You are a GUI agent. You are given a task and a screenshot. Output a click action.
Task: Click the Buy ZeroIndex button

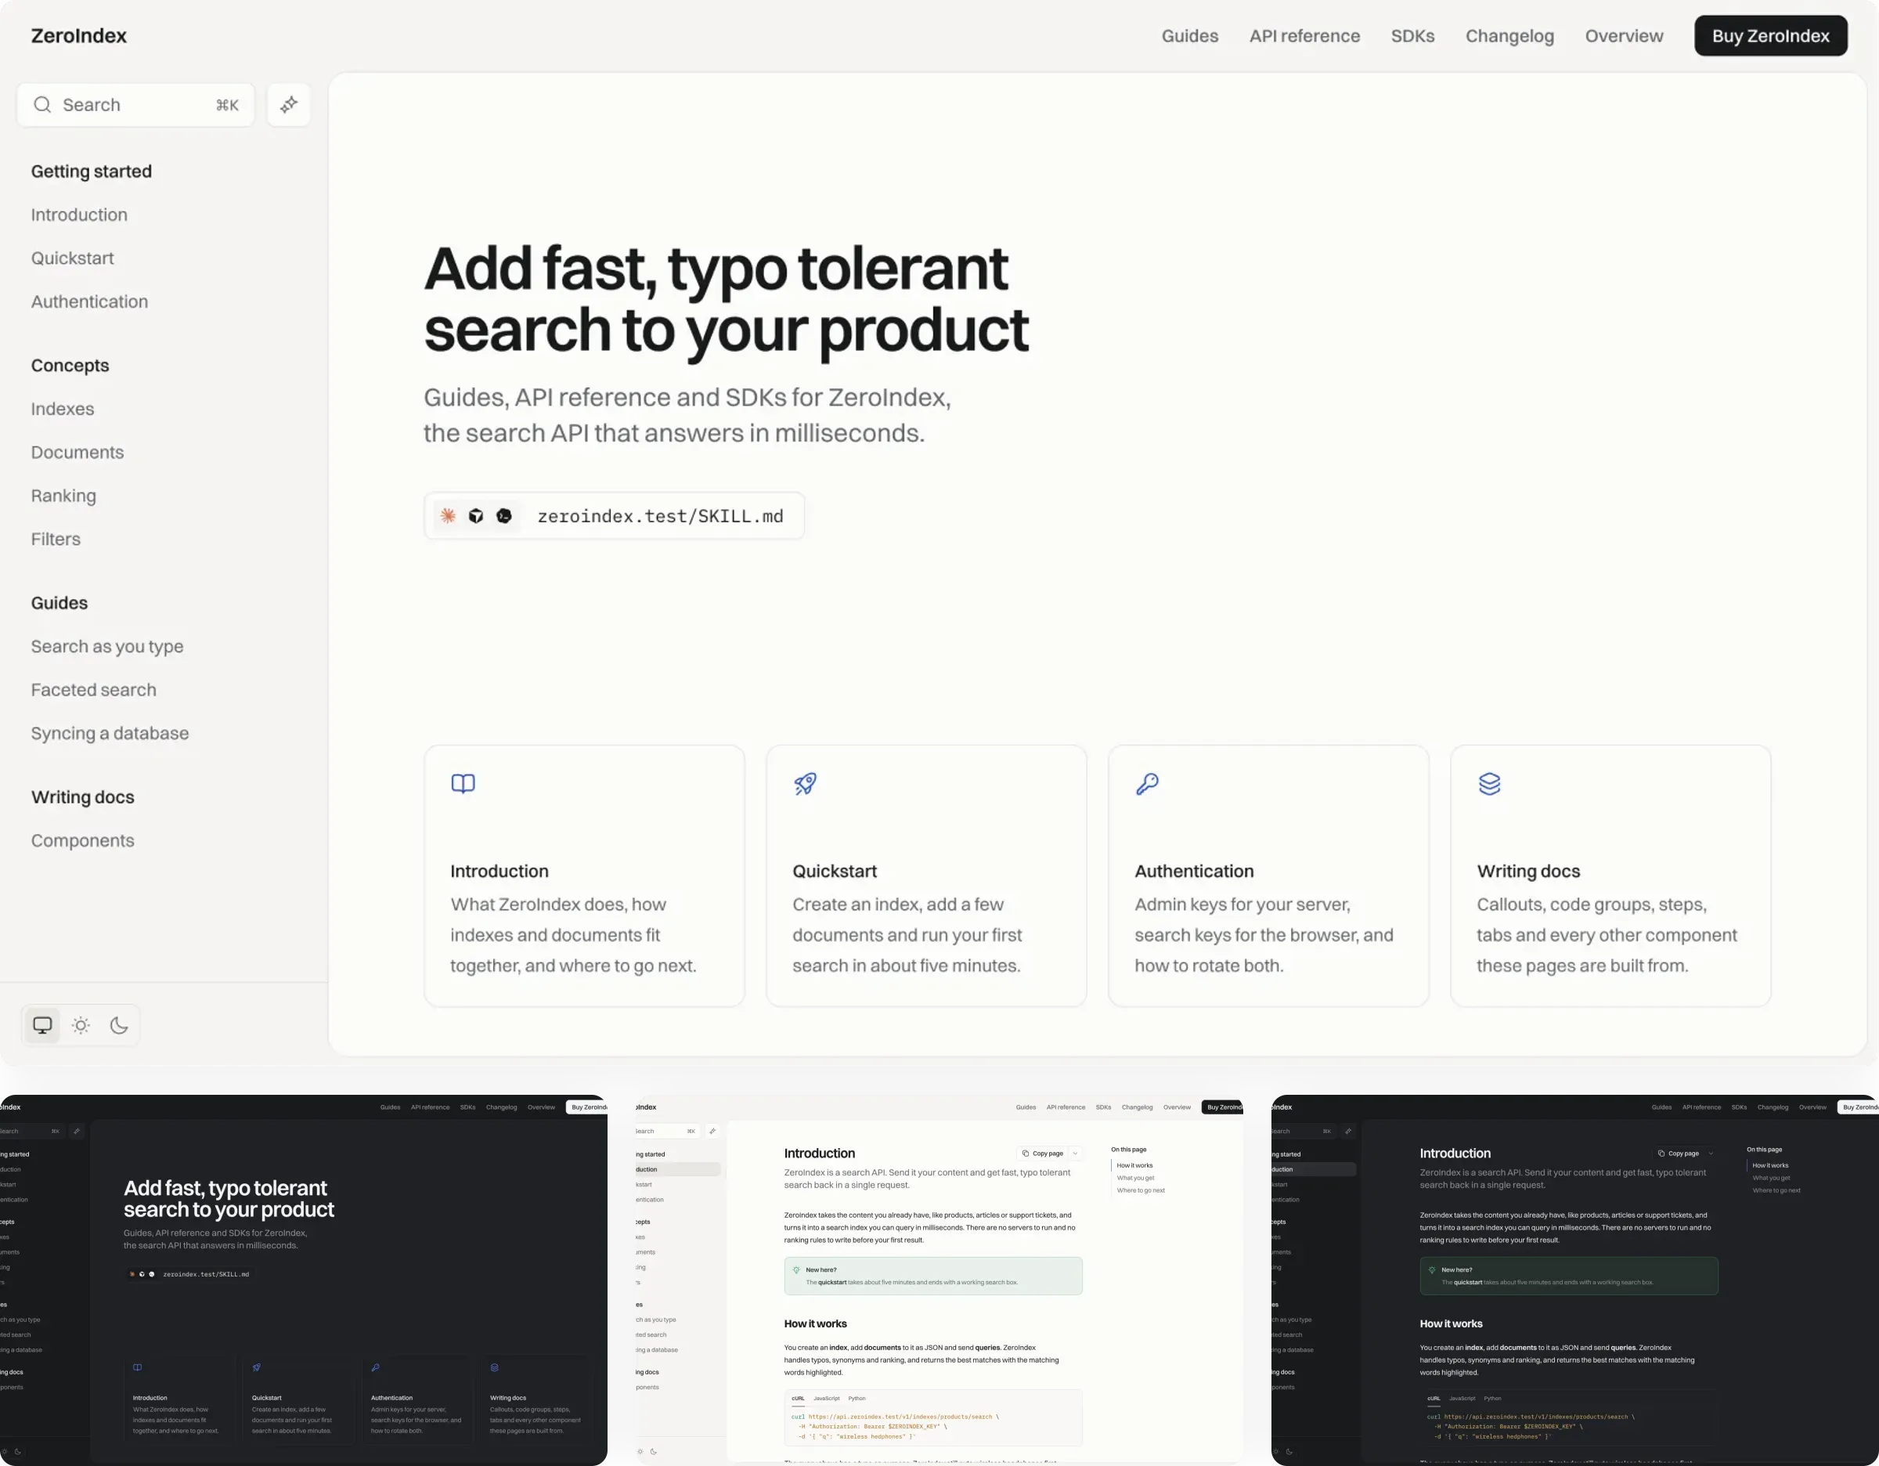[1771, 36]
